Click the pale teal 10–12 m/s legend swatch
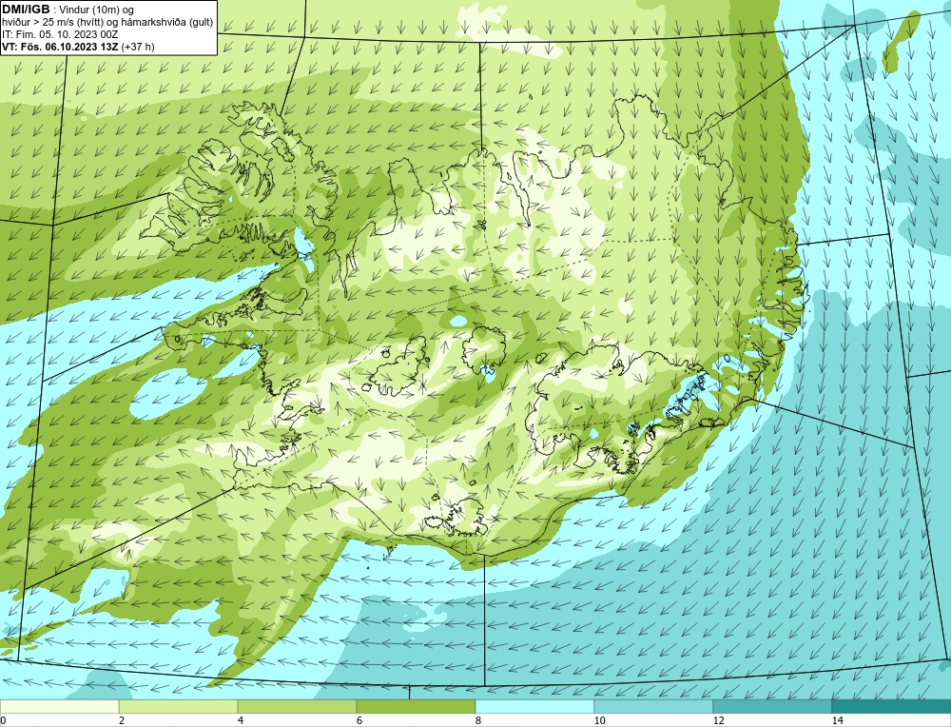The width and height of the screenshot is (951, 727). click(x=654, y=706)
